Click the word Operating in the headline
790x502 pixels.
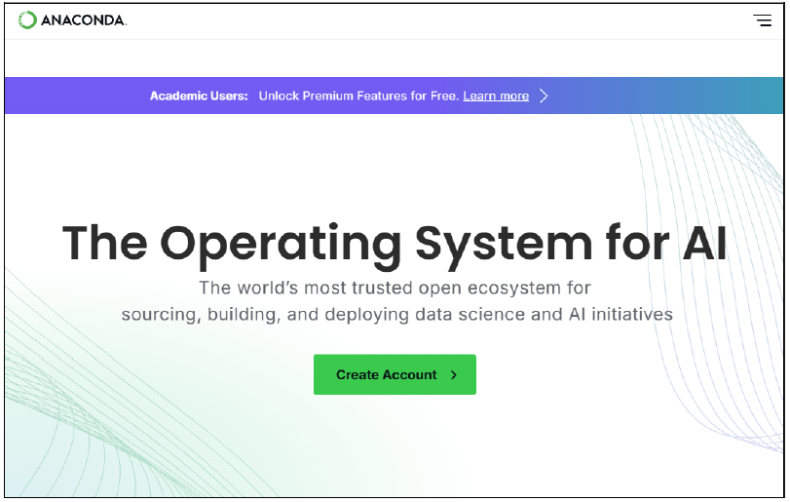[x=280, y=243]
